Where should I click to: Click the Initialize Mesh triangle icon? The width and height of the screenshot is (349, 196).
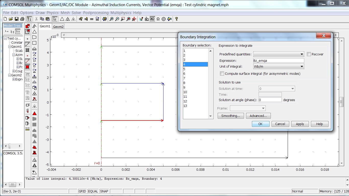(62, 19)
